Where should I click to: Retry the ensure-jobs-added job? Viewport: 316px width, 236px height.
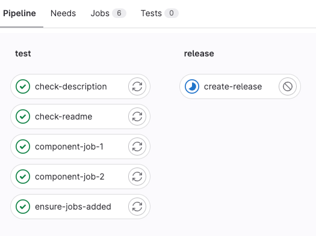pos(137,207)
